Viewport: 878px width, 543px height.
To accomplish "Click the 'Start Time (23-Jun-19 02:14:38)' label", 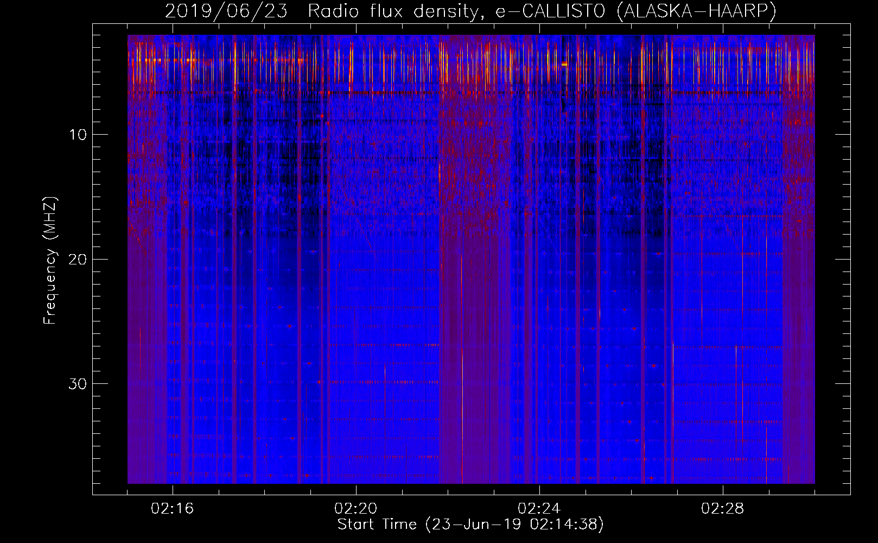I will coord(470,525).
